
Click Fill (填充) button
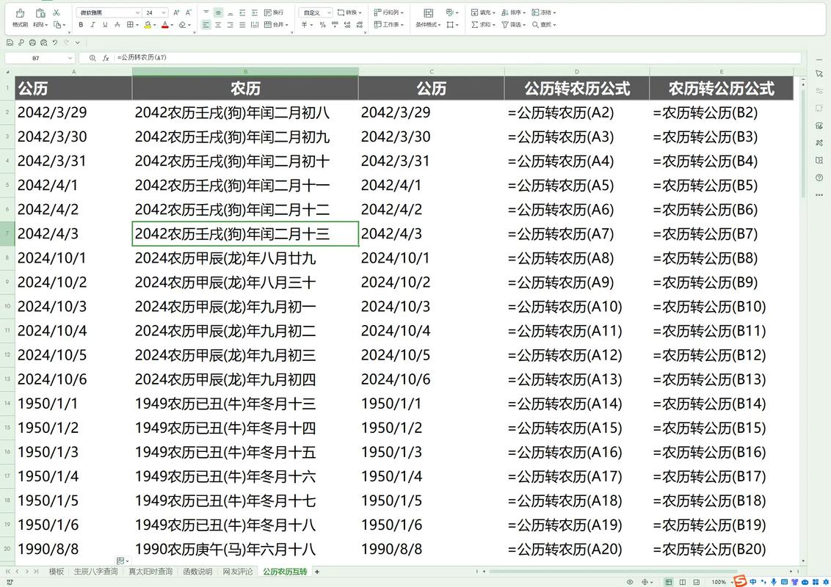coord(483,12)
